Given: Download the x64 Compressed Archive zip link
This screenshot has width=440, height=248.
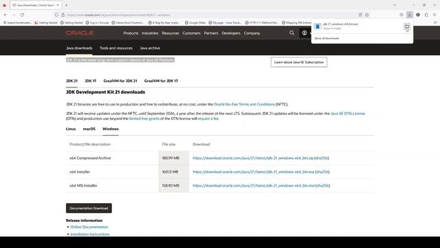Looking at the screenshot, I should tap(253, 158).
